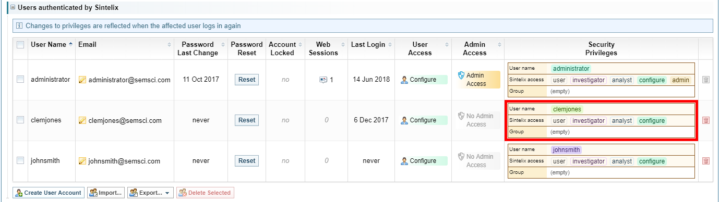719x202 pixels.
Task: Click the Delete Selected button
Action: 205,193
